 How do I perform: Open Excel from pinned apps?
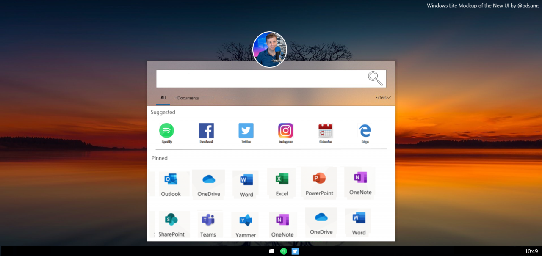(281, 181)
